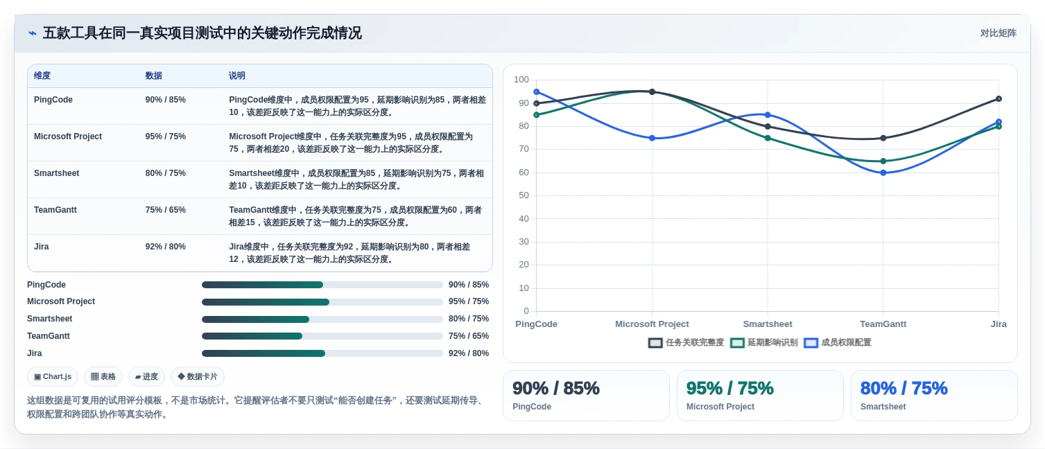Click Jira table row name

click(42, 247)
